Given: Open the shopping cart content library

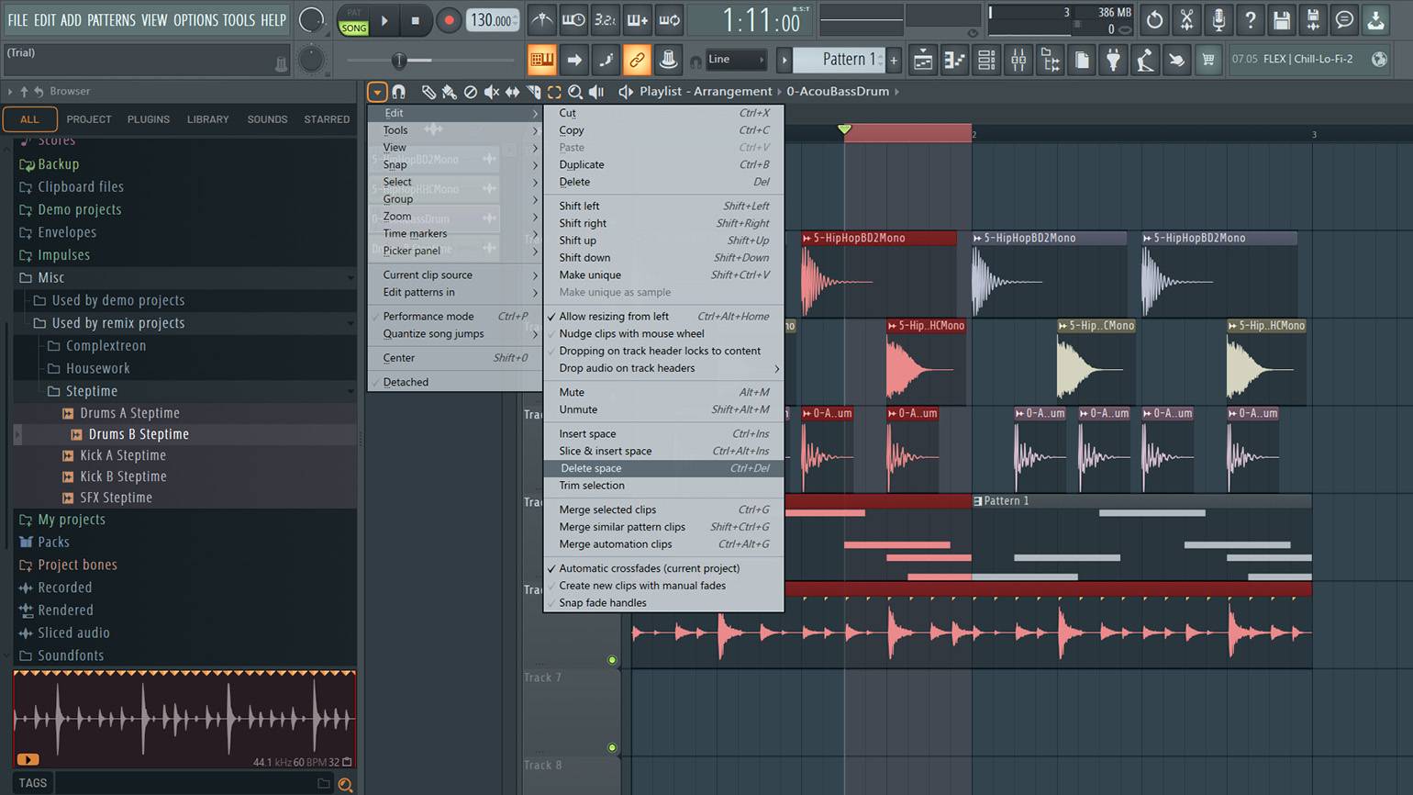Looking at the screenshot, I should (x=1208, y=61).
